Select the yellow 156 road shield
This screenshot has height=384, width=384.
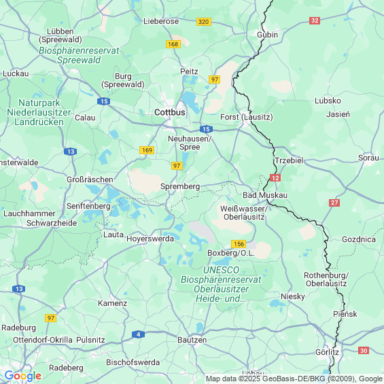pos(239,244)
